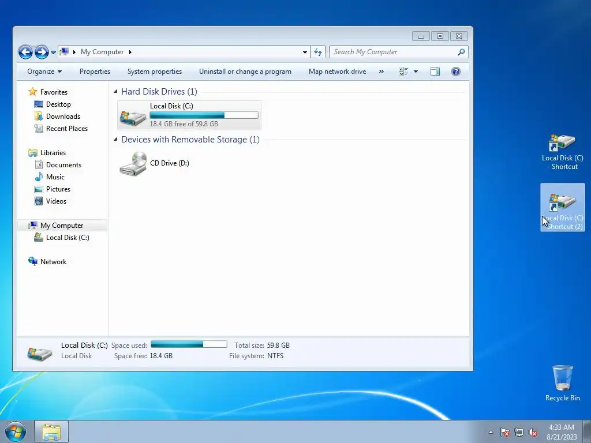Screen dimensions: 591x443
Task: Open Windows Explorer help
Action: (456, 72)
